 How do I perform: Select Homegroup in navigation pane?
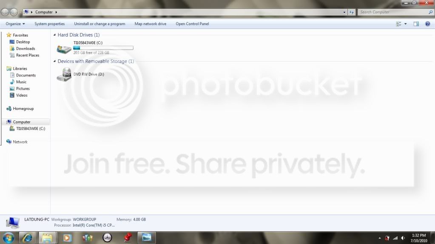23,109
